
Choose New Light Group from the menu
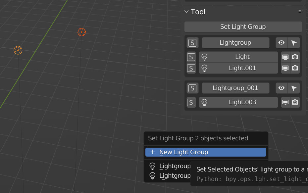click(184, 152)
